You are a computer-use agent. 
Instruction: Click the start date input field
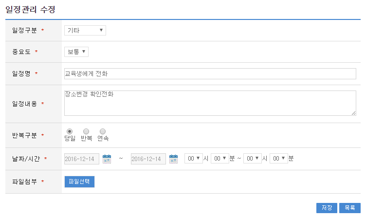click(82, 159)
